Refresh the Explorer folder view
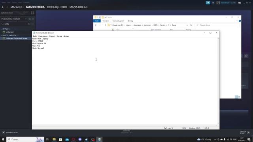Viewport: 253px width, 142px height. (191, 25)
